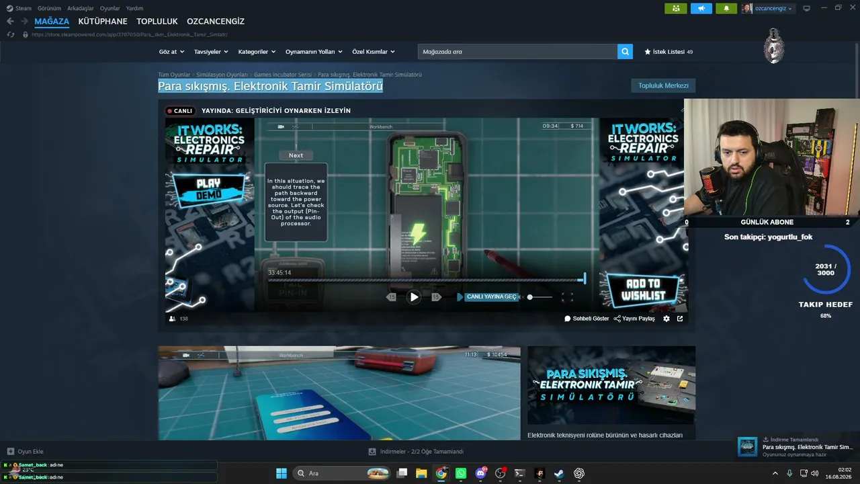
Task: Switch to the KÜTÜPHANE tab
Action: click(x=103, y=22)
